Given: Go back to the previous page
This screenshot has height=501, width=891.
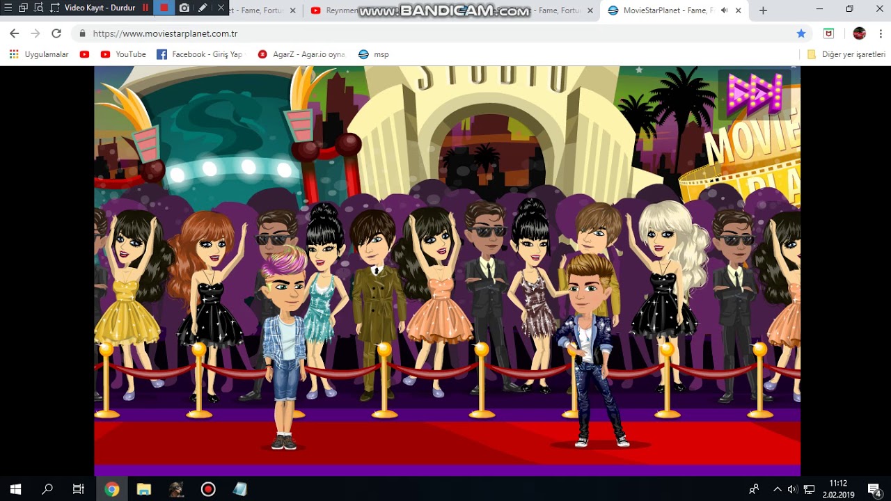Looking at the screenshot, I should coord(15,33).
